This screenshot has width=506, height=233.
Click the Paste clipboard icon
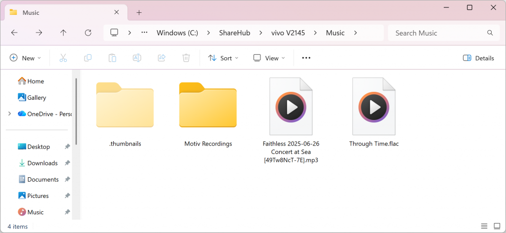click(112, 58)
